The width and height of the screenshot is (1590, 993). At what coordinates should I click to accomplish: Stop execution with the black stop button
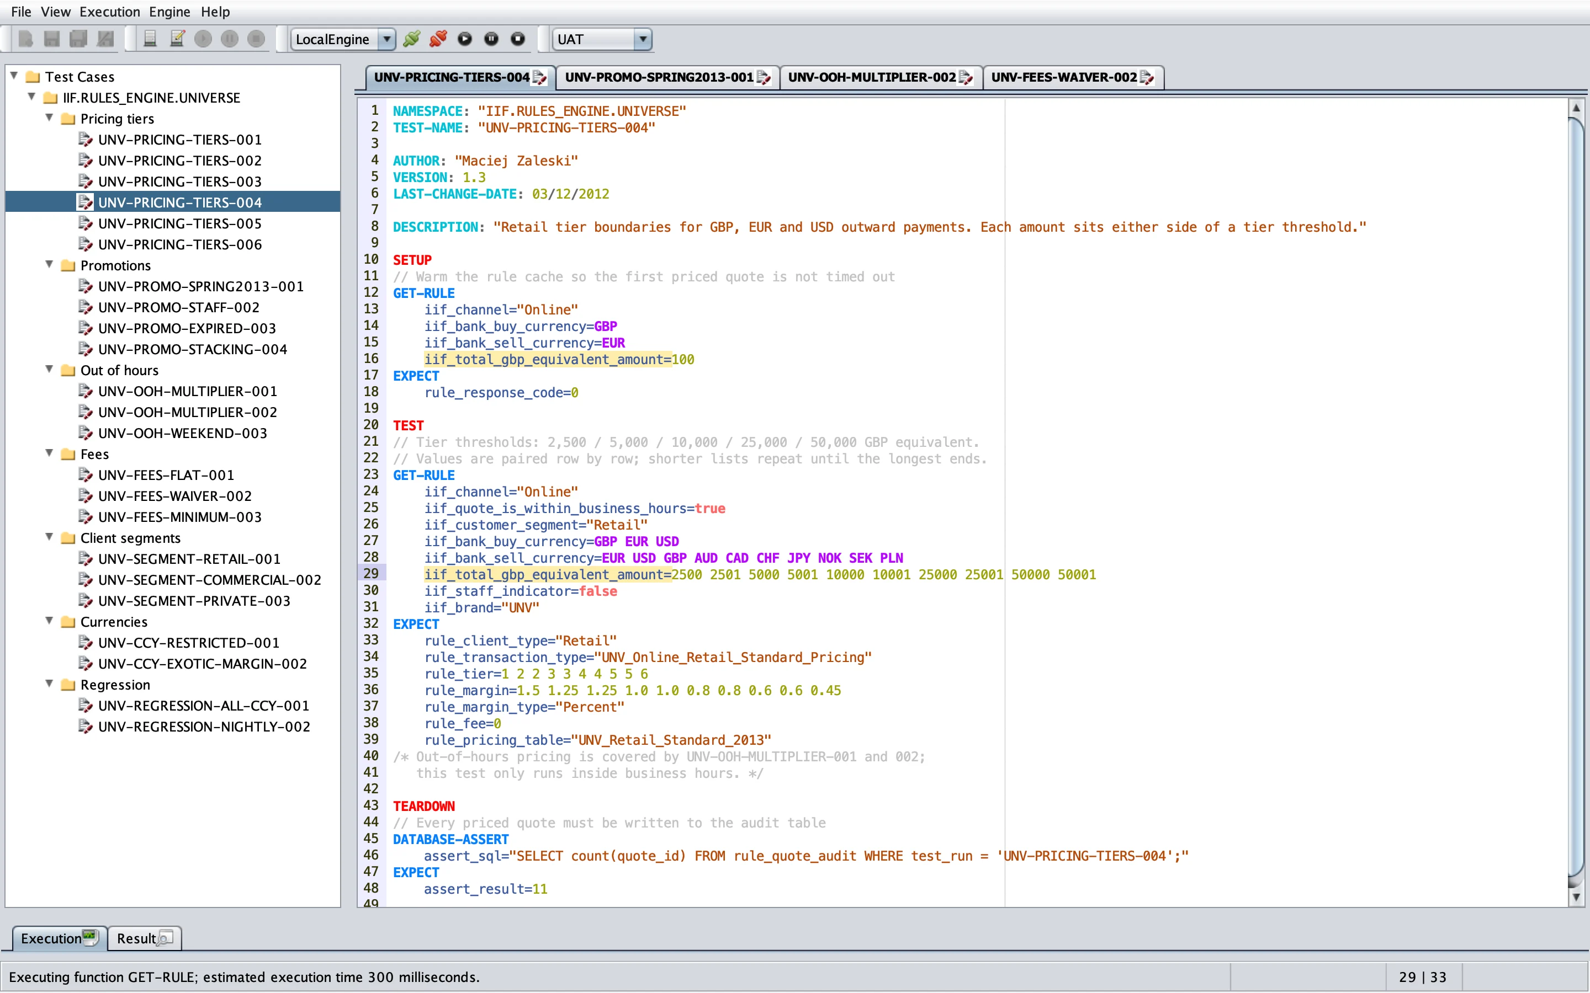coord(518,39)
